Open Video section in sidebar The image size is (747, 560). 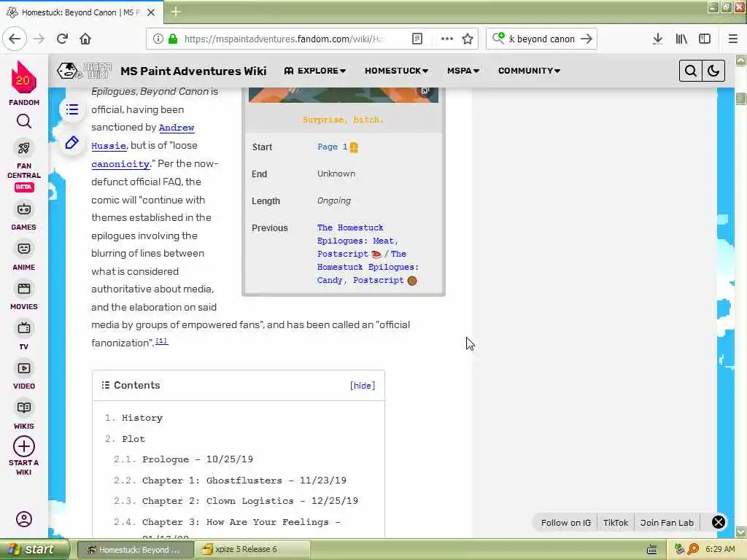[24, 376]
